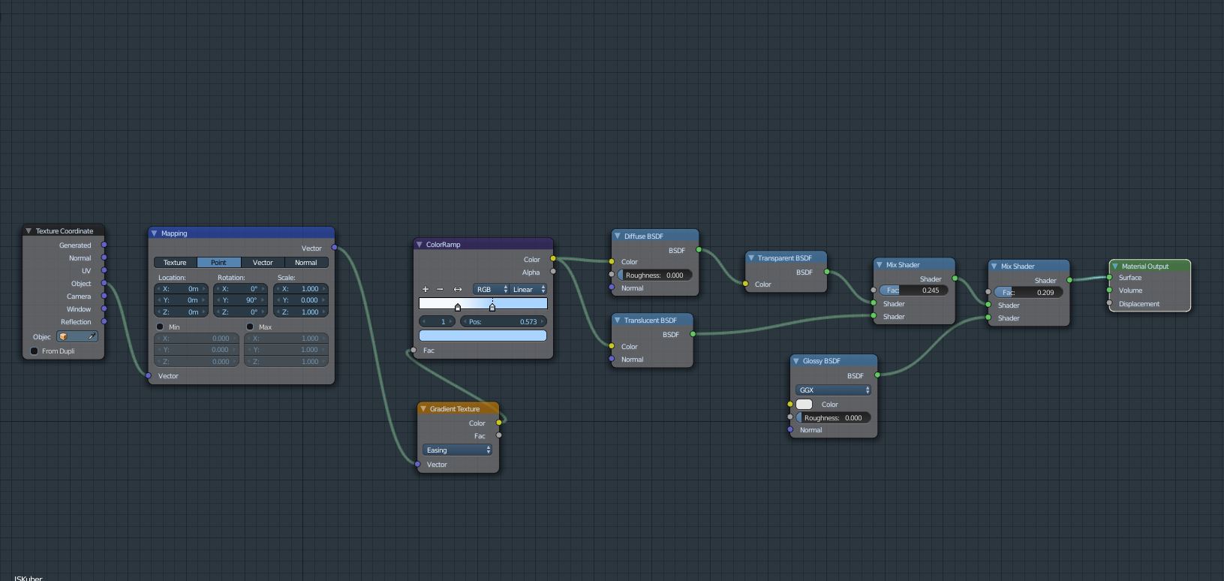The image size is (1224, 581).
Task: Click the Displacement input socket on Material Output
Action: tap(1109, 303)
